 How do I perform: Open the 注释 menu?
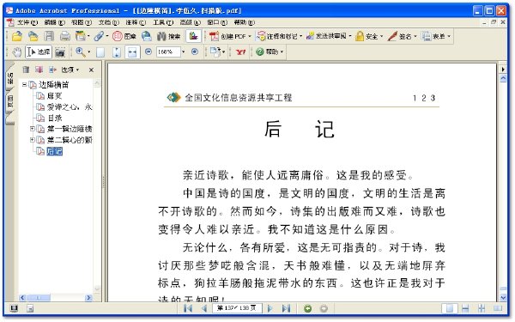[136, 22]
